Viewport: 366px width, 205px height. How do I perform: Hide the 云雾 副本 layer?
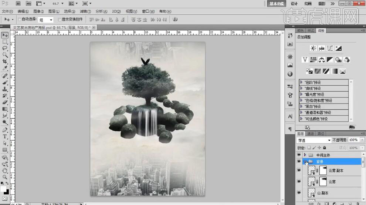click(299, 170)
